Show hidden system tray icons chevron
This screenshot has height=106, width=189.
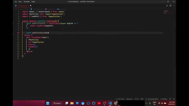(146, 103)
